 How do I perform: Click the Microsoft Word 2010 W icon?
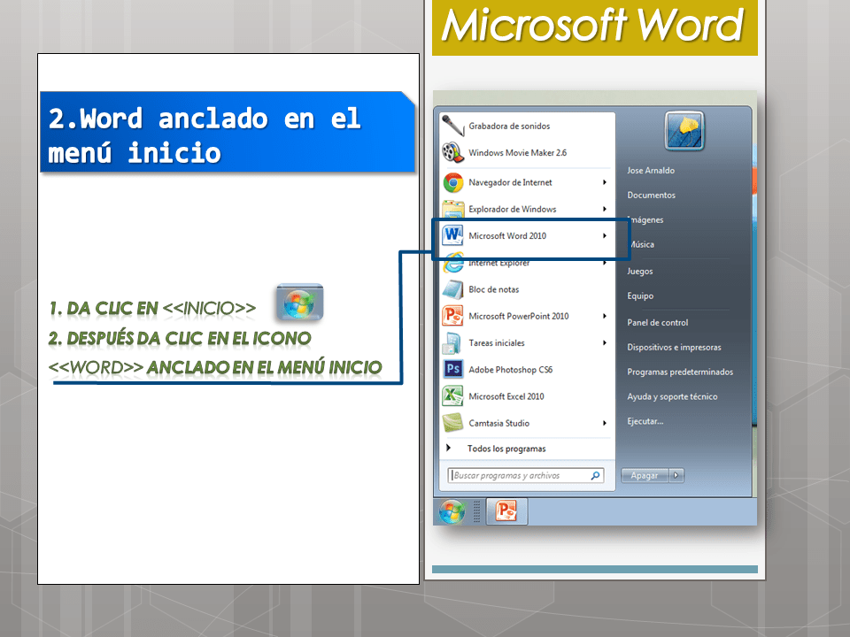coord(452,235)
